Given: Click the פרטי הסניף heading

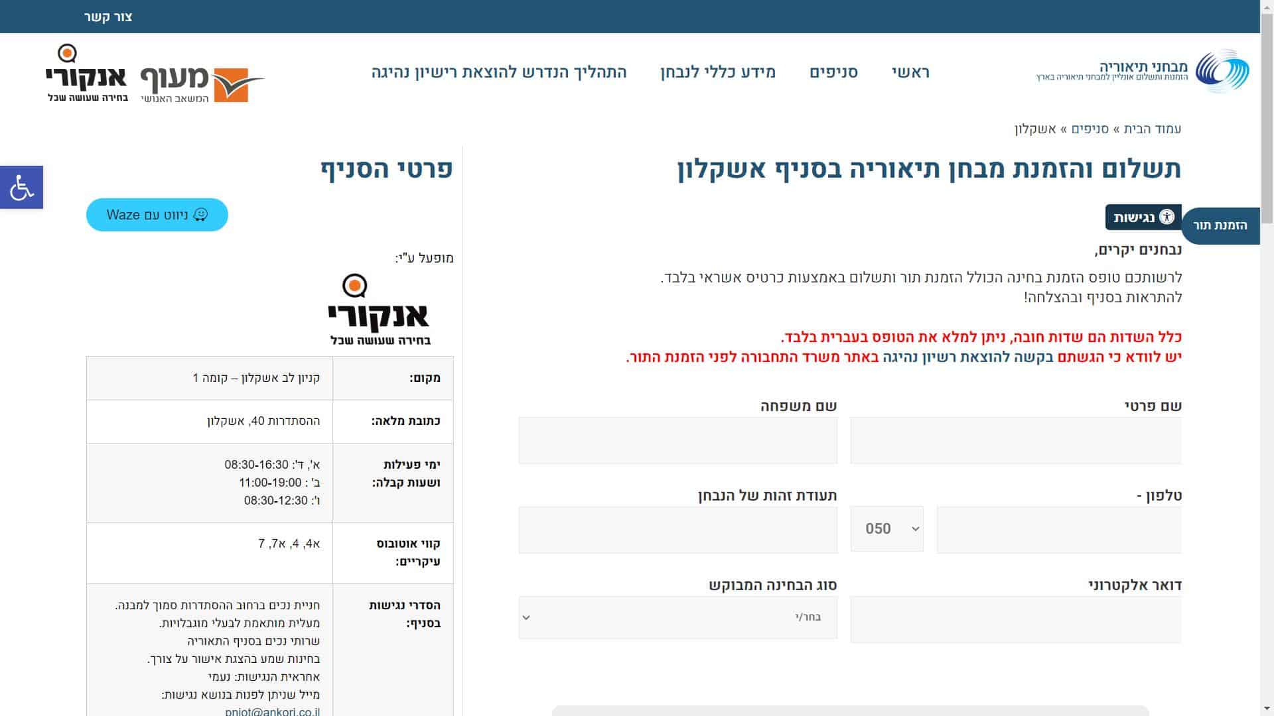Looking at the screenshot, I should pos(387,168).
